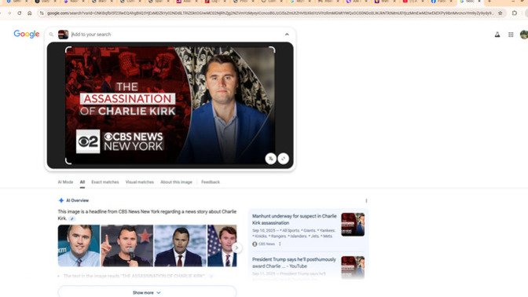
Task: Click the address bar URL
Action: click(270, 13)
